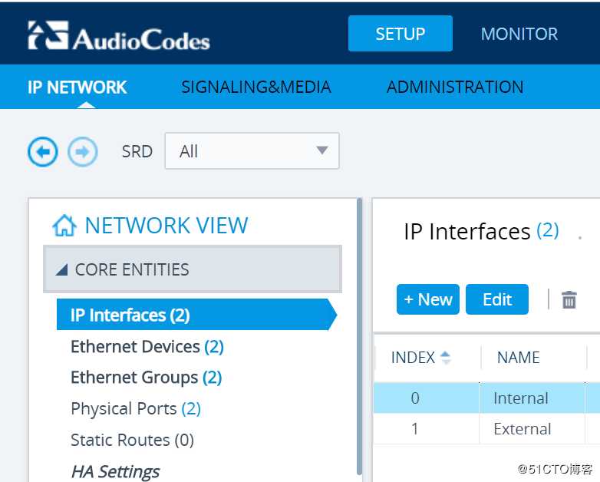Open the IP NETWORK menu

77,87
